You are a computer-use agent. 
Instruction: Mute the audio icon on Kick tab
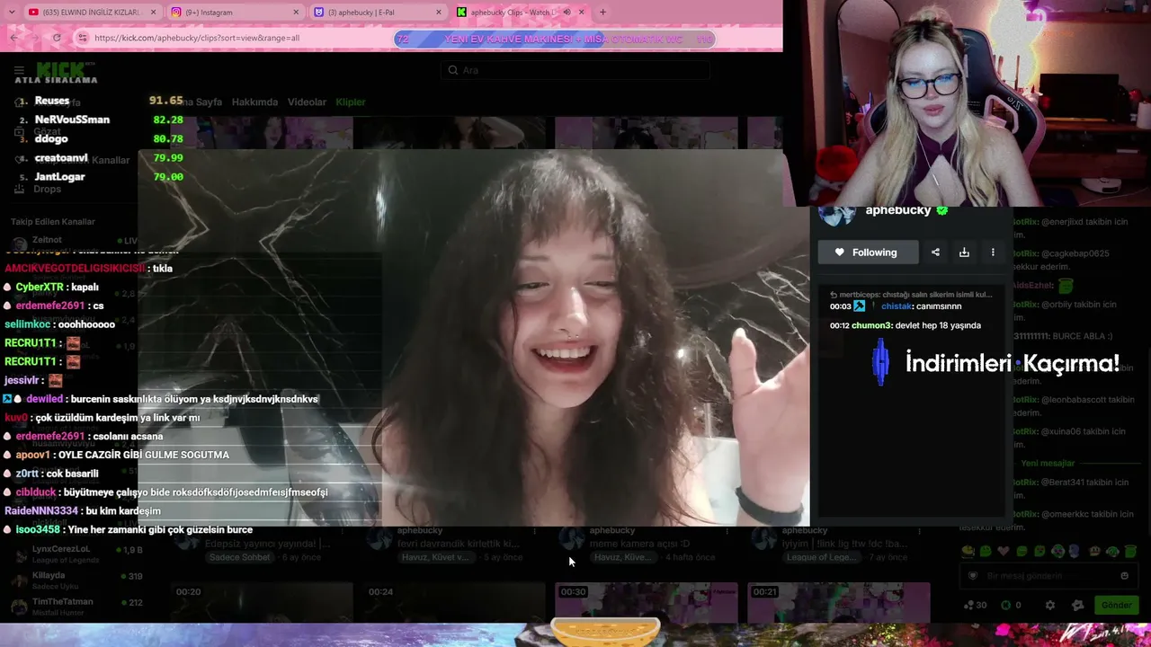pos(567,13)
